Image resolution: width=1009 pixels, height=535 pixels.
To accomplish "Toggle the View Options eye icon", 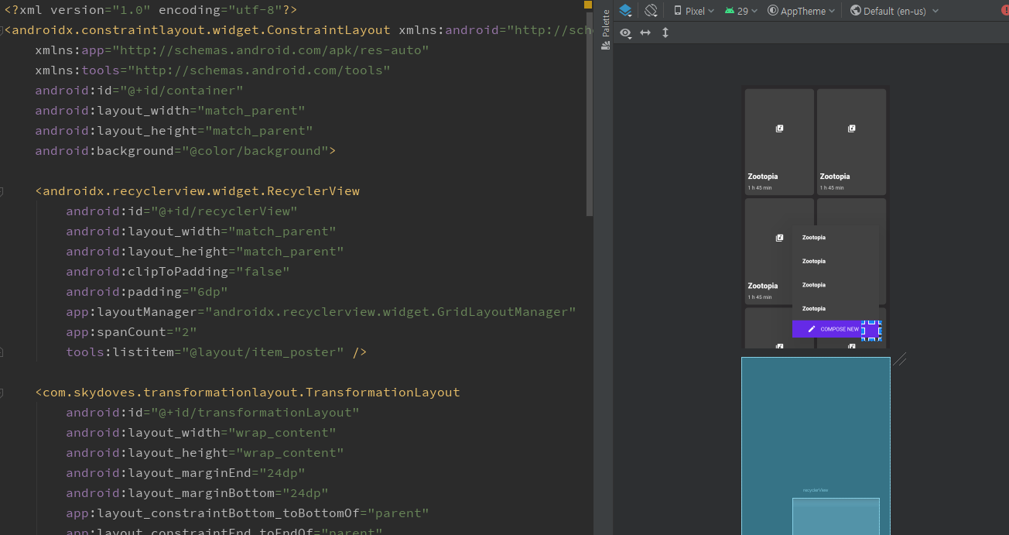I will (625, 33).
